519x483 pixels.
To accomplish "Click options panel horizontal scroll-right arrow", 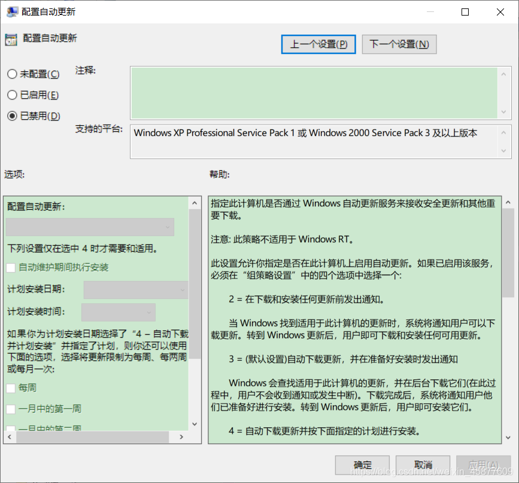I will 181,437.
